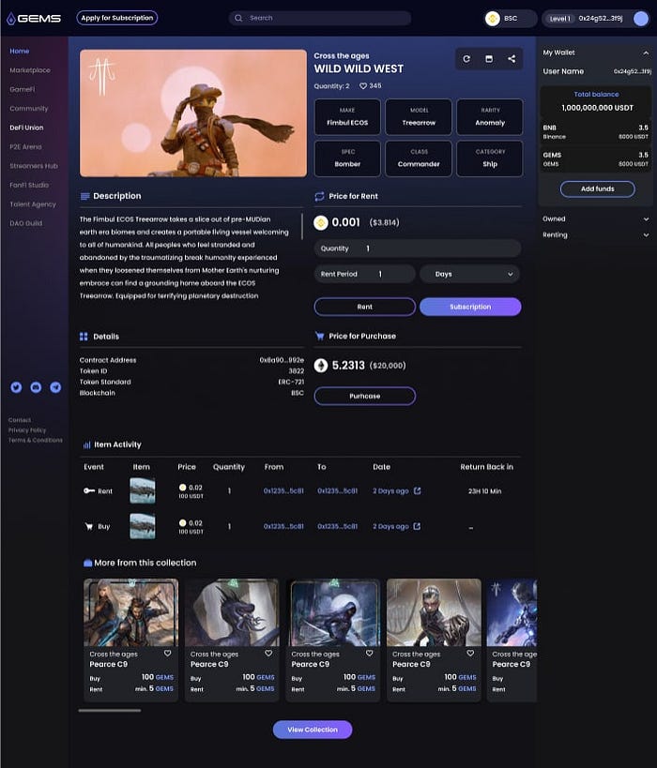Open DeFi Union in sidebar
The height and width of the screenshot is (768, 657).
(x=26, y=128)
